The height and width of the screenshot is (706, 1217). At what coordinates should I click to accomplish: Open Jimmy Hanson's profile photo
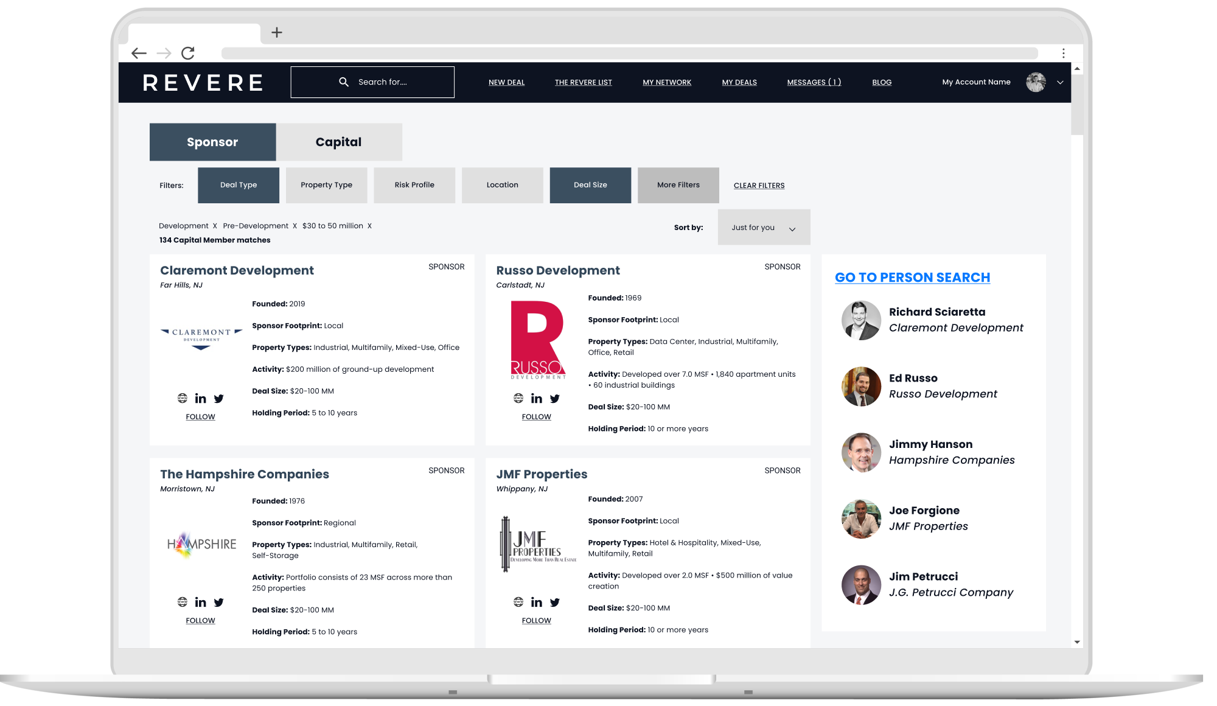(861, 452)
